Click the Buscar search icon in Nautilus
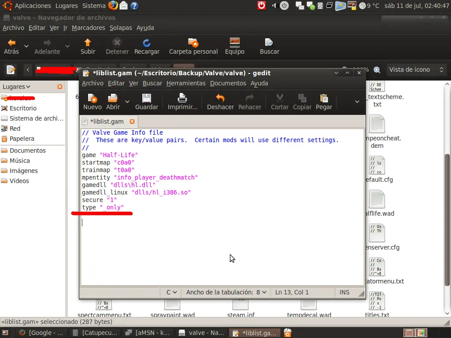 269,43
